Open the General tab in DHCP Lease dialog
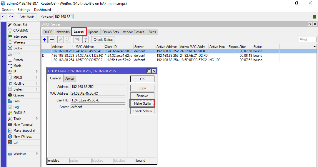This screenshot has height=167, width=318. pos(56,78)
